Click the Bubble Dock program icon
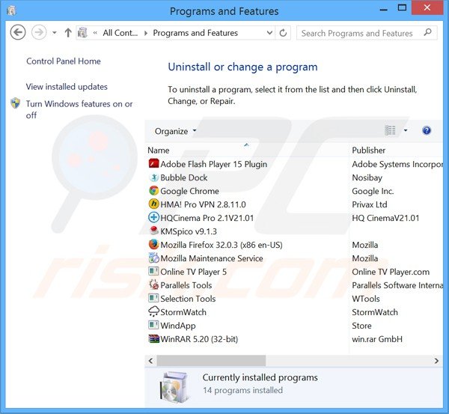This screenshot has width=449, height=414. coord(153,177)
